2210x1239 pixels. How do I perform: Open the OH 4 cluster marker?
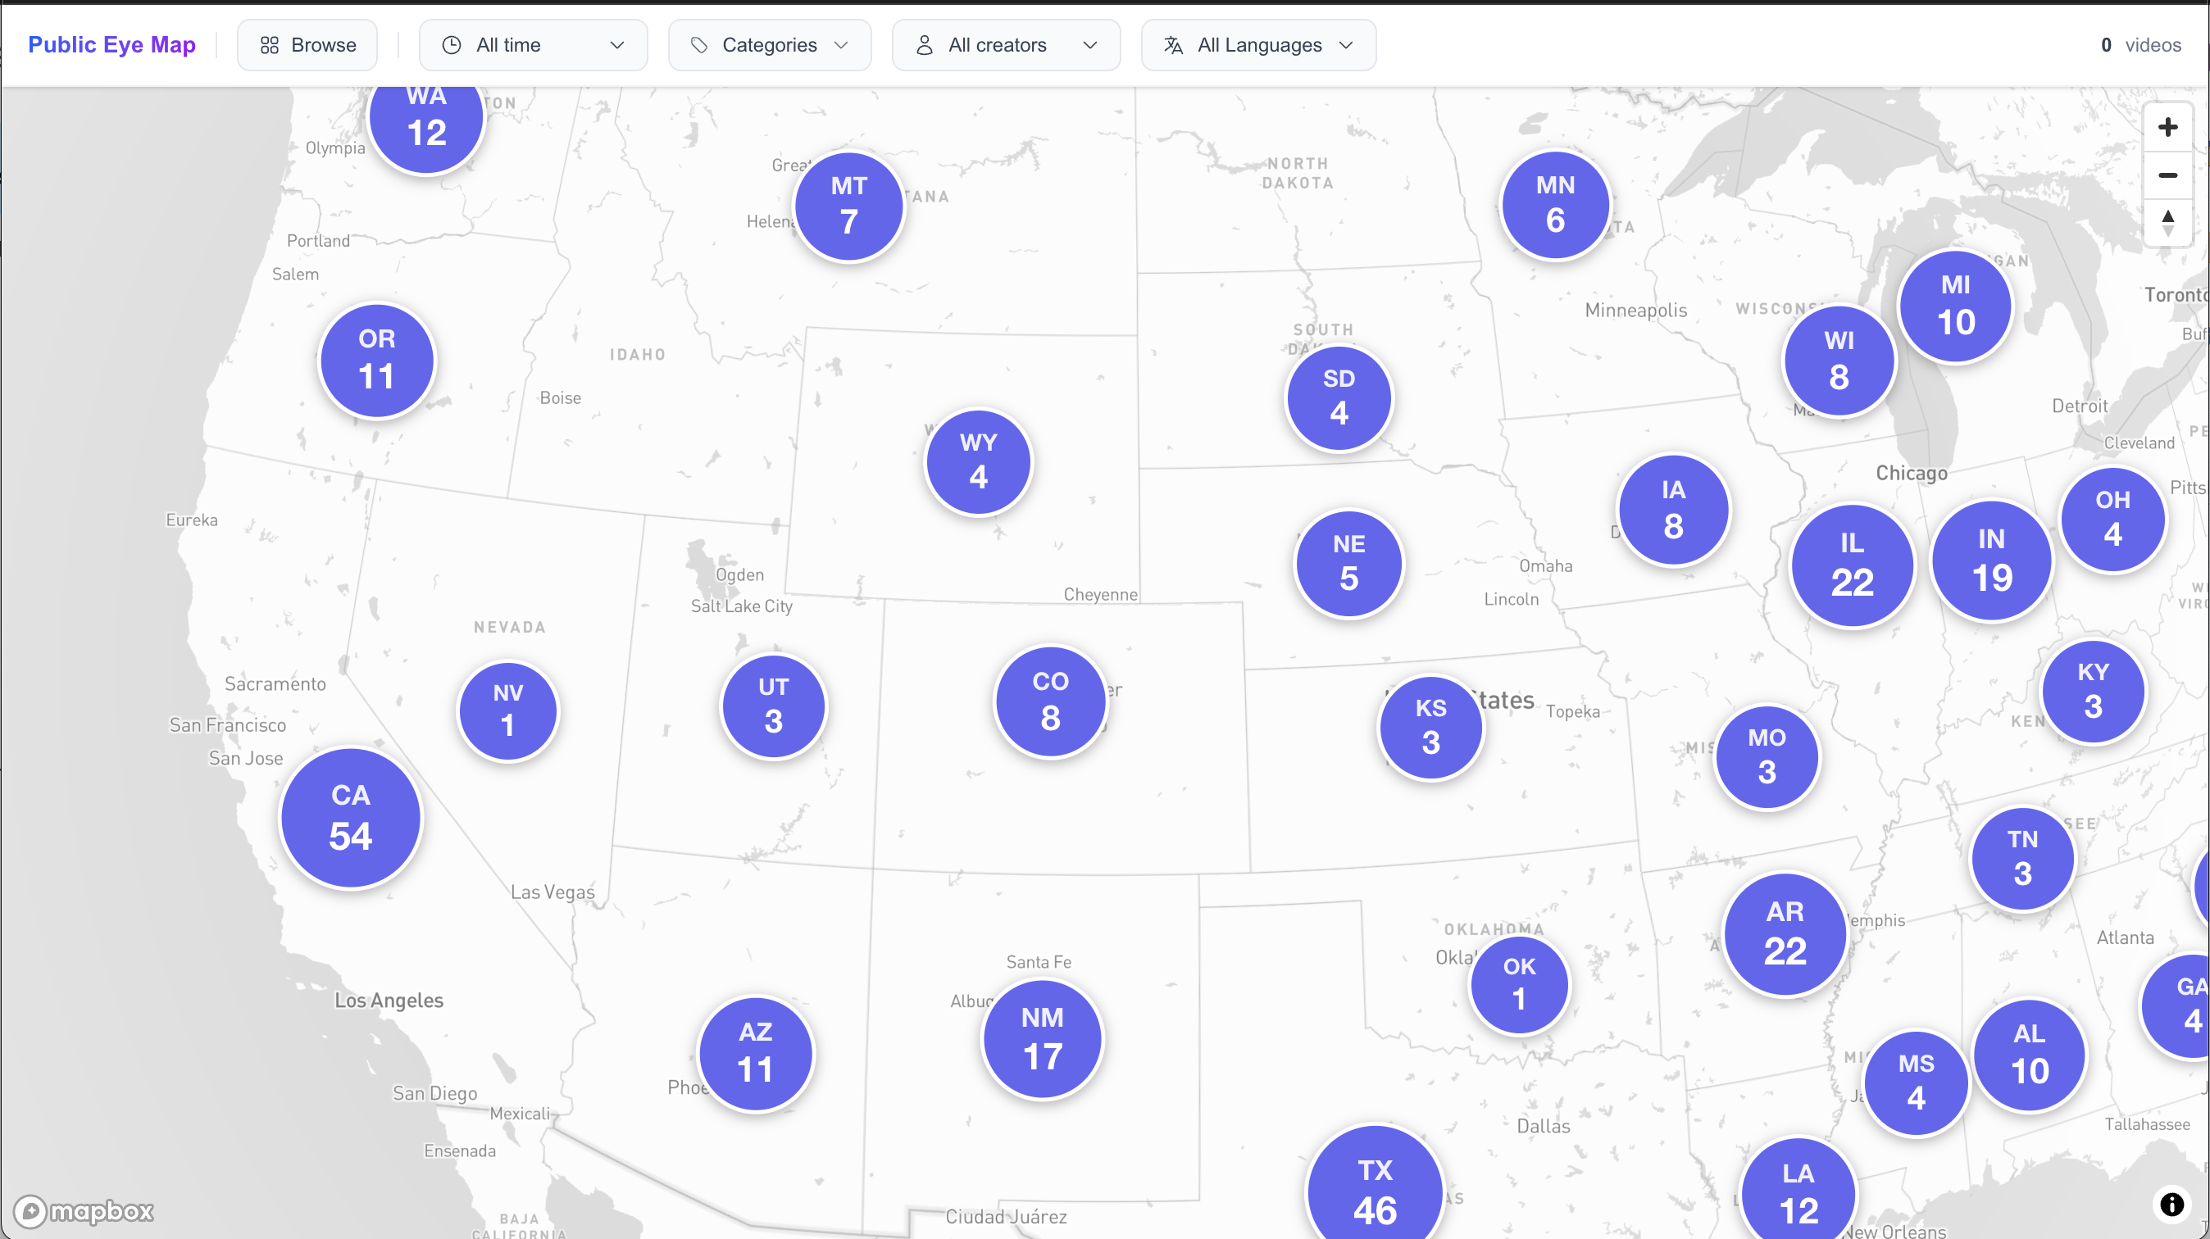click(x=2112, y=520)
